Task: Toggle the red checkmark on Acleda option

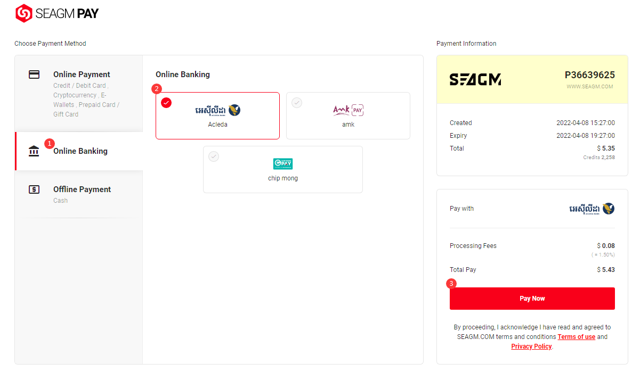Action: (166, 103)
